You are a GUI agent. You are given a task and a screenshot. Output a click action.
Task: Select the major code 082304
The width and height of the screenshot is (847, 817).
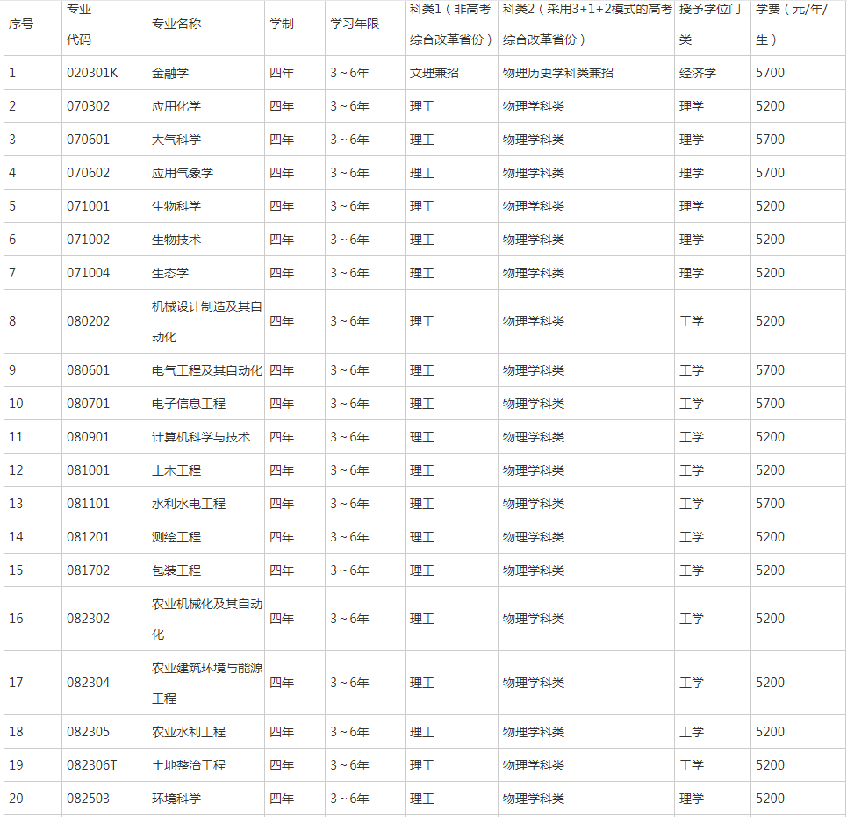click(88, 683)
